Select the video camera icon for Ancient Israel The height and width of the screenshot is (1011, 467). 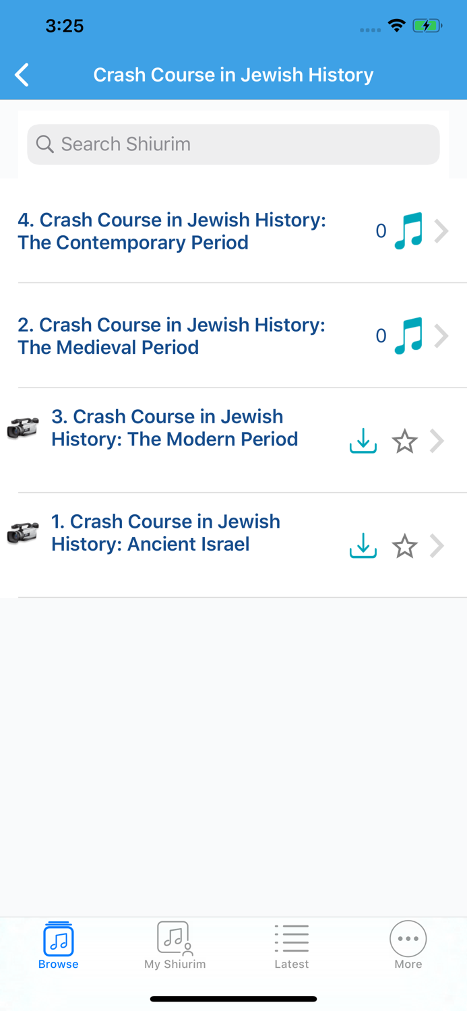[22, 532]
